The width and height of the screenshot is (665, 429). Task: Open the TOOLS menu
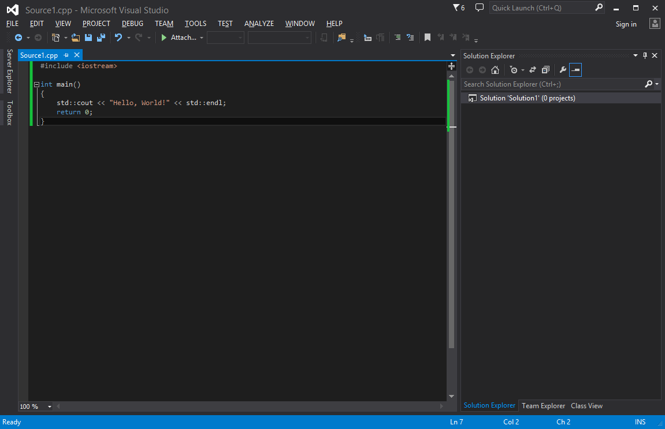coord(195,23)
